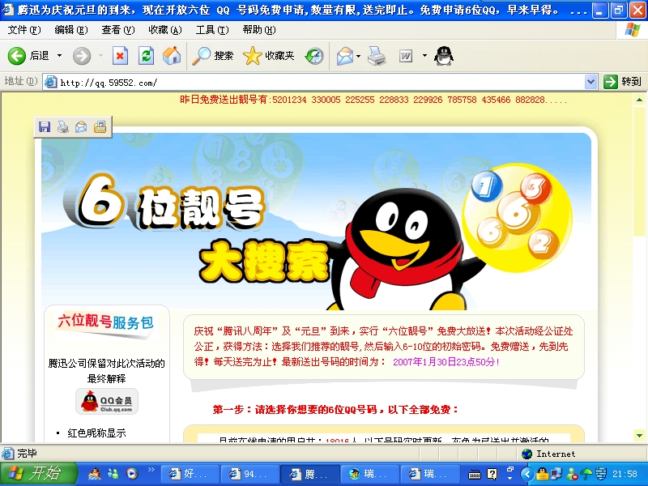
Task: Click the 开始 Start button
Action: (x=38, y=474)
